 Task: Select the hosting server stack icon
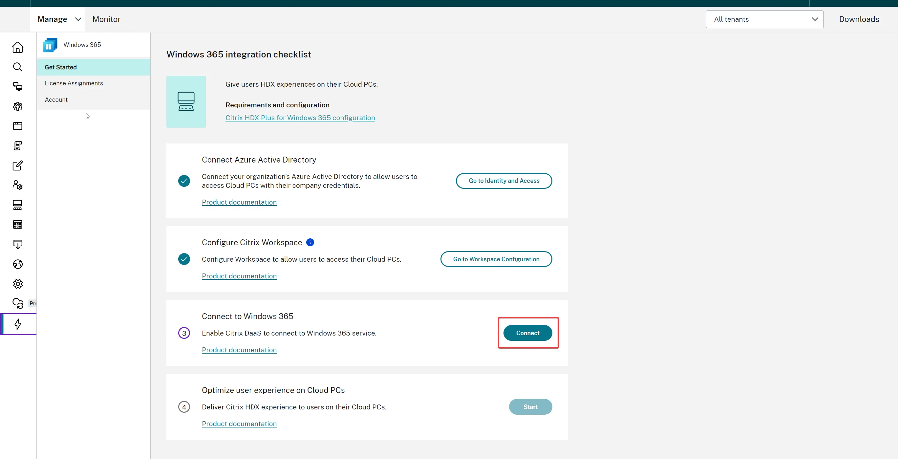click(x=17, y=205)
